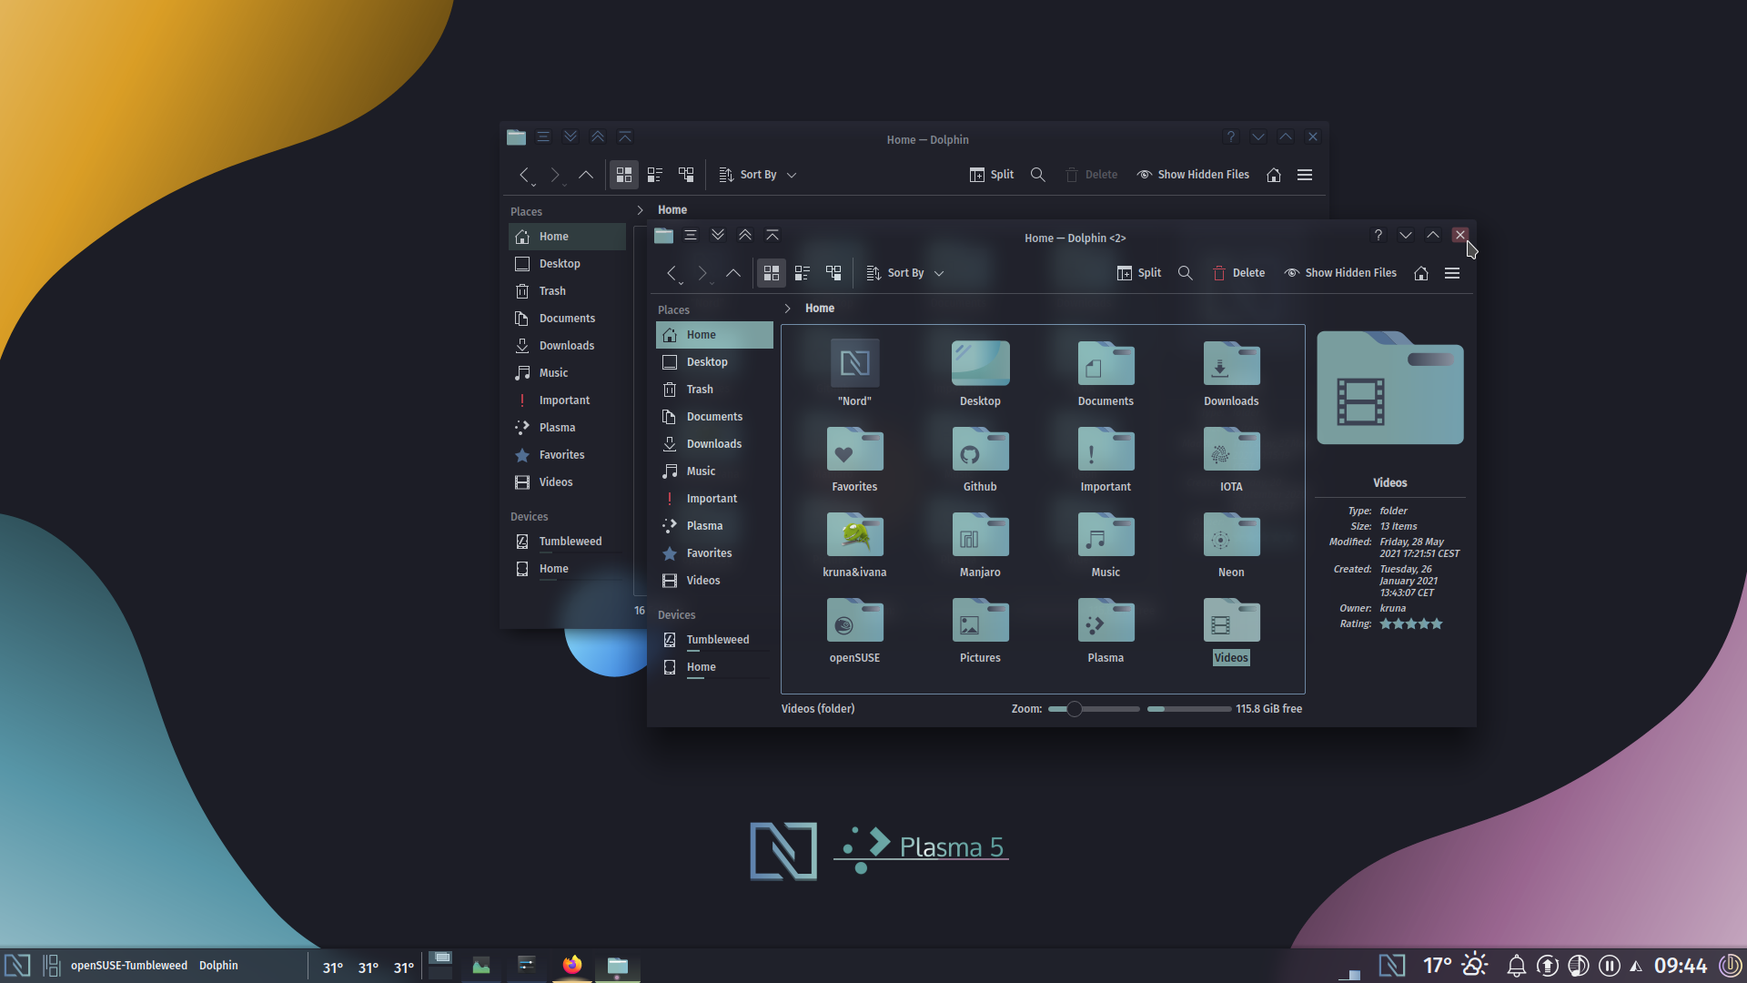Click weather widget showing 17° in panel
This screenshot has height=983, width=1747.
pyautogui.click(x=1455, y=966)
